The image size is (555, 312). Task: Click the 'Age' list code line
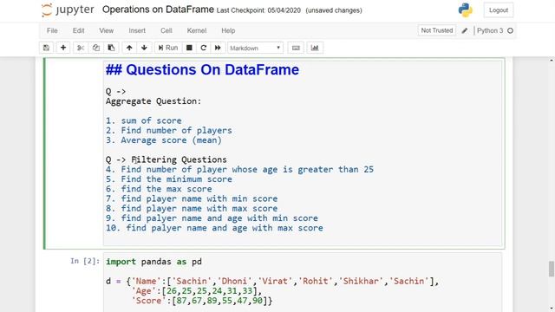click(x=197, y=291)
